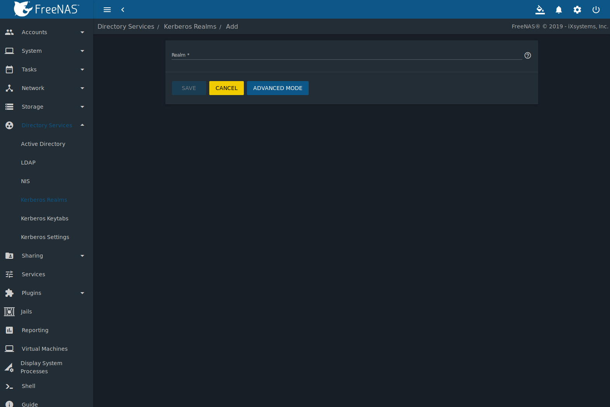The height and width of the screenshot is (407, 610).
Task: Expand the Sharing menu arrow
Action: (82, 256)
